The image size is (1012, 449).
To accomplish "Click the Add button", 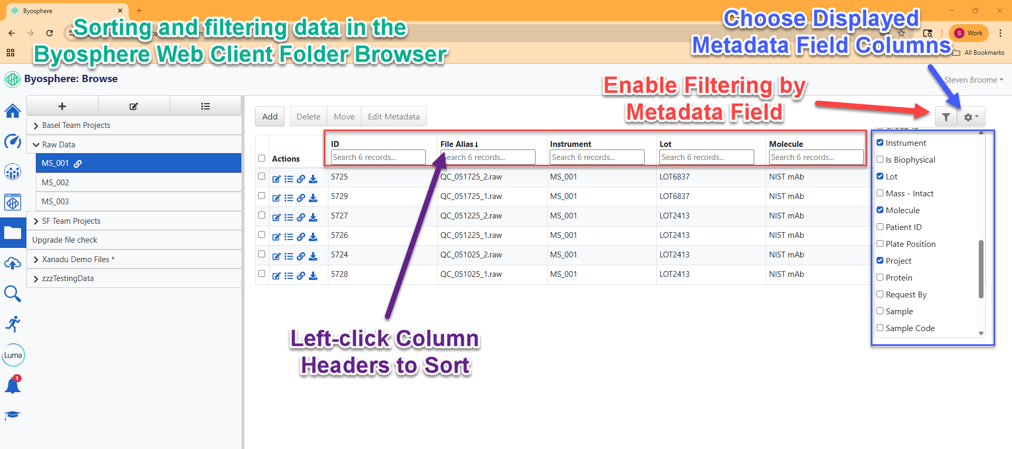I will click(x=270, y=117).
